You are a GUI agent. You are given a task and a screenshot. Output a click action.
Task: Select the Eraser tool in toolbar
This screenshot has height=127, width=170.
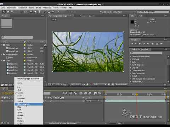point(53,12)
